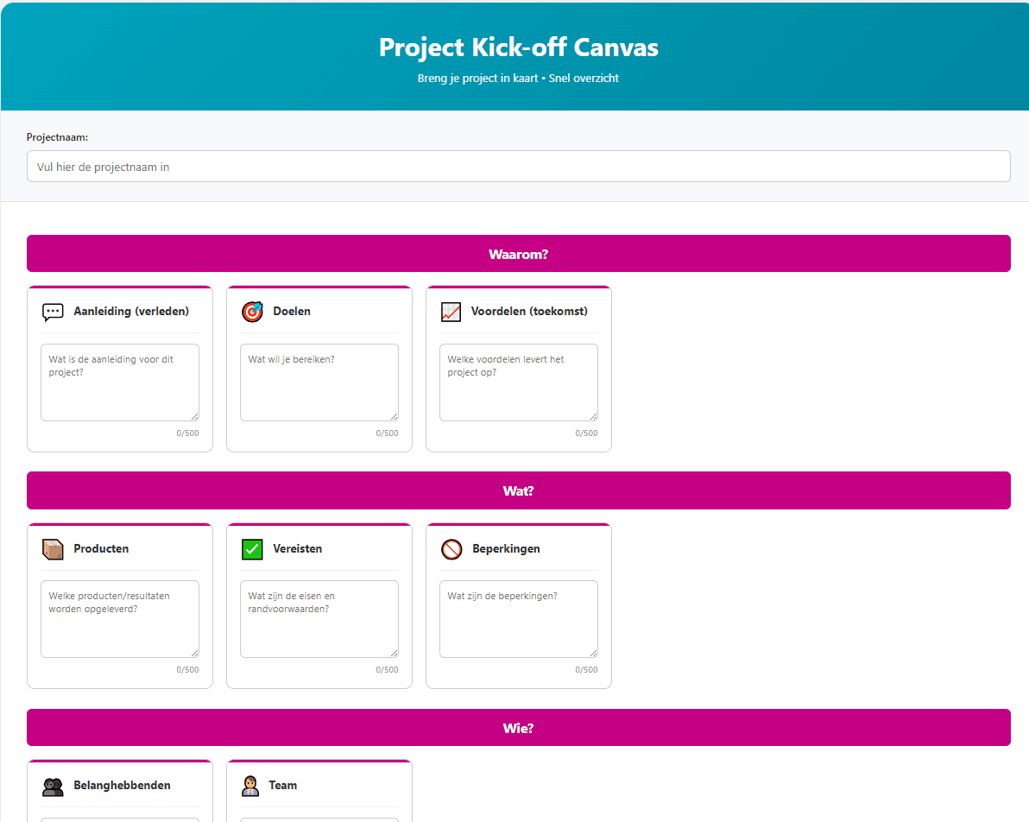The height and width of the screenshot is (822, 1029).
Task: Click inside the Vereisten text area
Action: tap(319, 618)
